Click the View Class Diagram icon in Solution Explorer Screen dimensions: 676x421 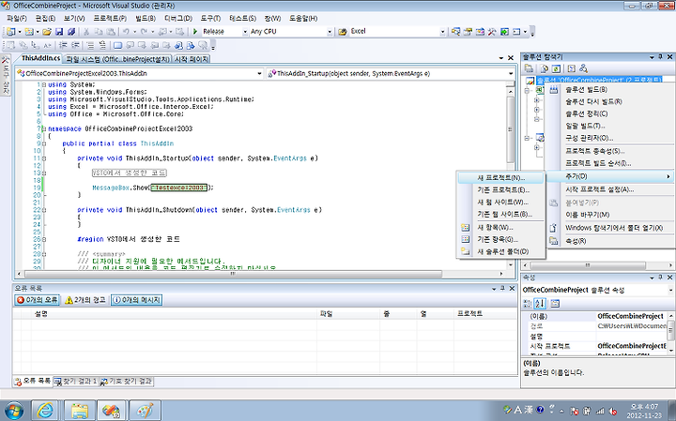(583, 68)
